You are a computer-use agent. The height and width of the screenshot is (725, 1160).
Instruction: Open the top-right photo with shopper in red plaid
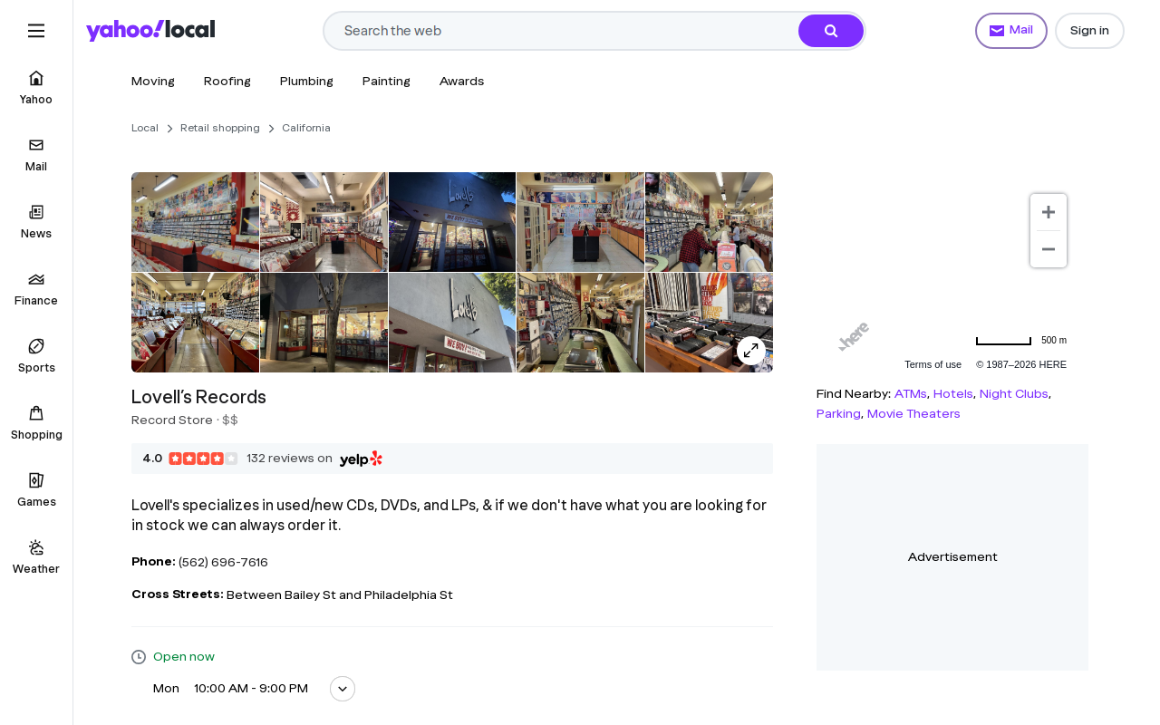coord(709,222)
